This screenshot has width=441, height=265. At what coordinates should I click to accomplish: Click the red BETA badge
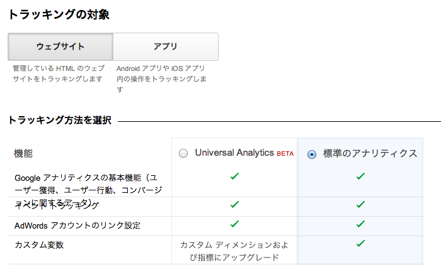(285, 154)
